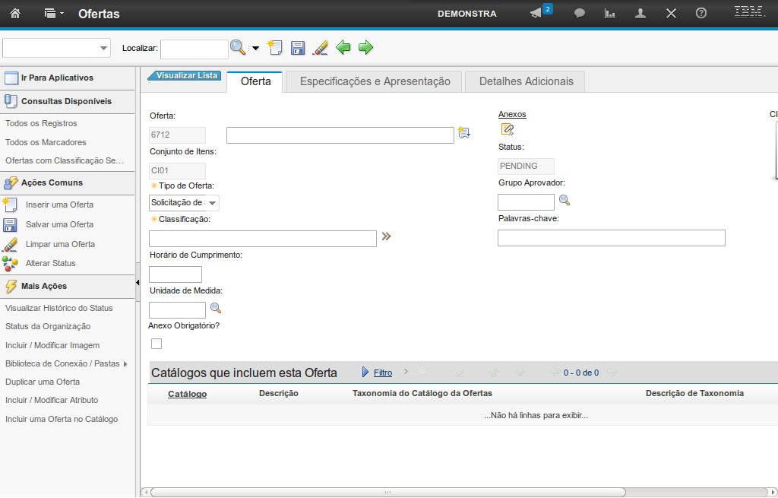Go to previous record green arrow

(343, 48)
